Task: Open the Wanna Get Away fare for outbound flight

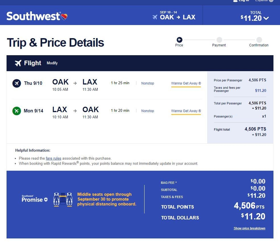Action: point(186,83)
